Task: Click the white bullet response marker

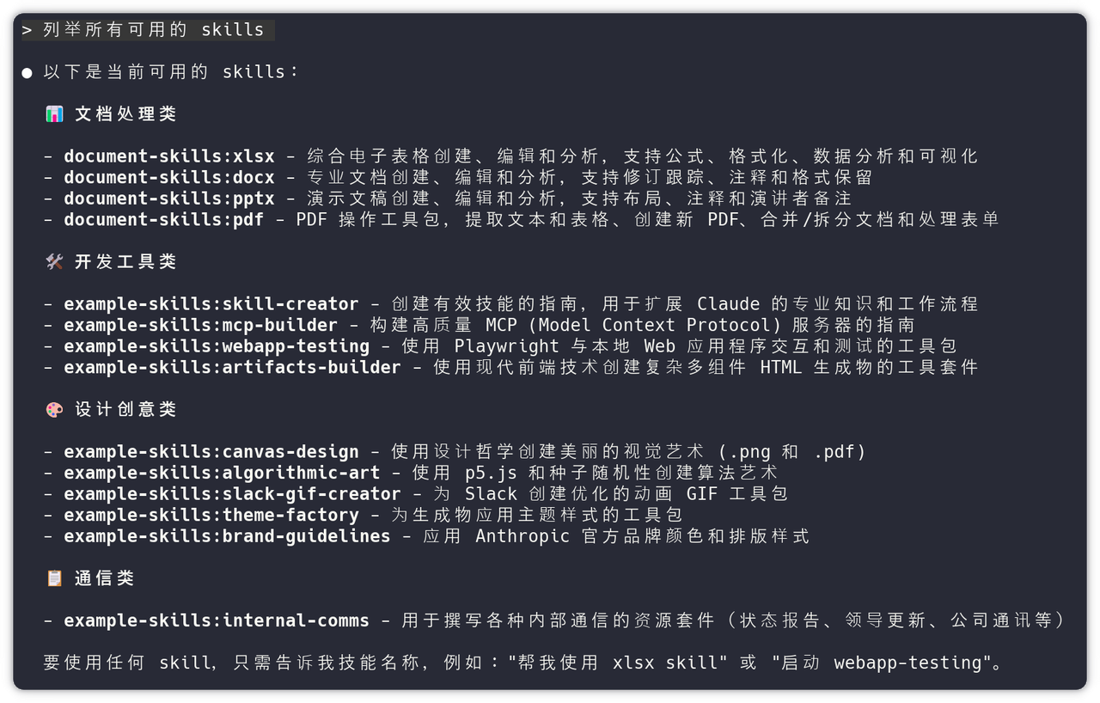Action: (x=27, y=72)
